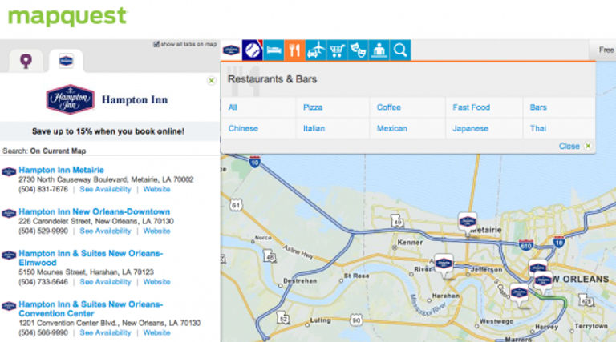Select the hotels bed icon
Screen dimensions: 616x342
tap(274, 50)
